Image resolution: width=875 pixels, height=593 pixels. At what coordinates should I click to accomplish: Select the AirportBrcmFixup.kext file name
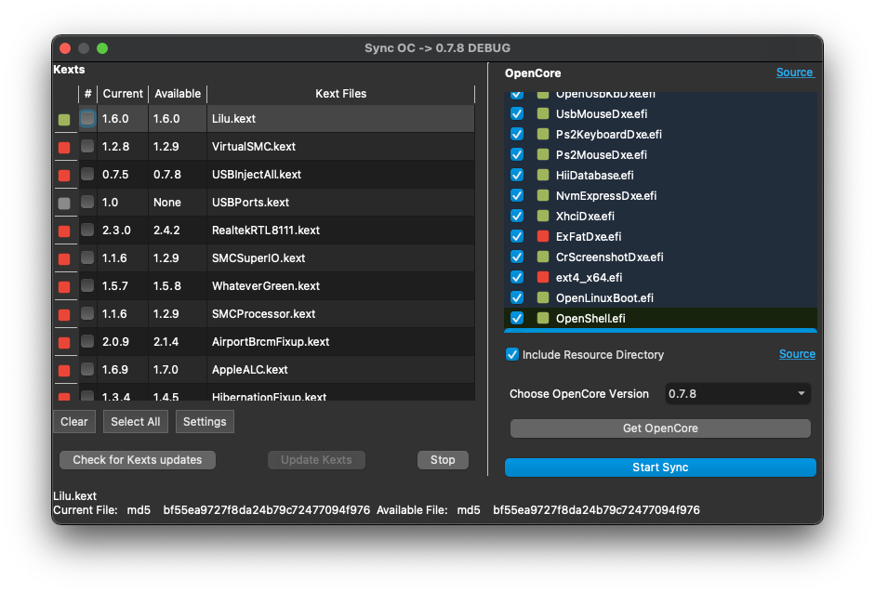271,342
